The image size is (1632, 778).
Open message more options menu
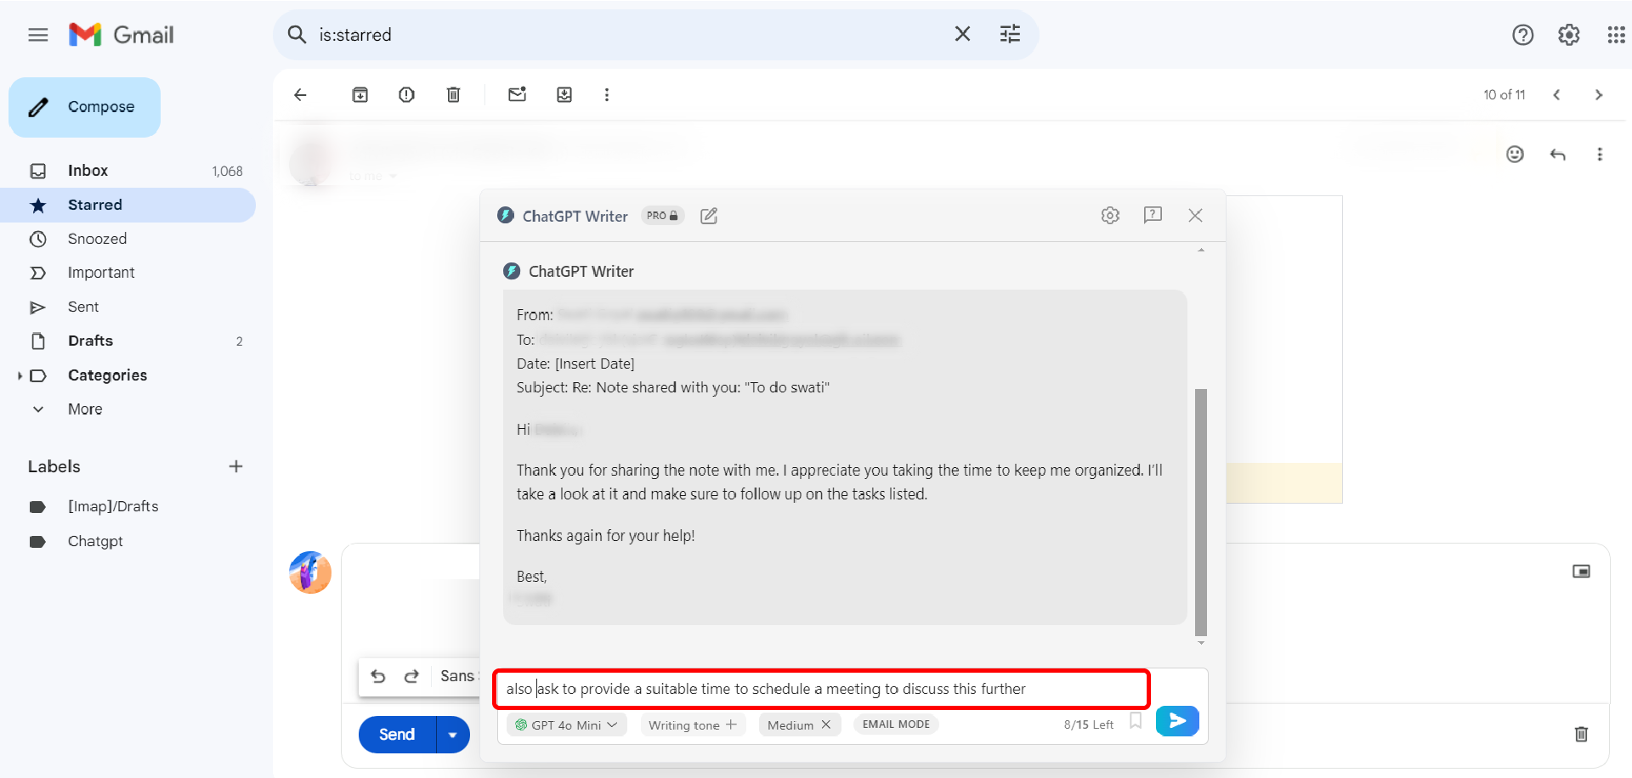(x=1600, y=154)
